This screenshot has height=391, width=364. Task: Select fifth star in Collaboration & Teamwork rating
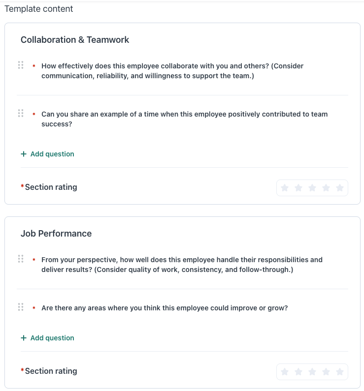(x=340, y=187)
